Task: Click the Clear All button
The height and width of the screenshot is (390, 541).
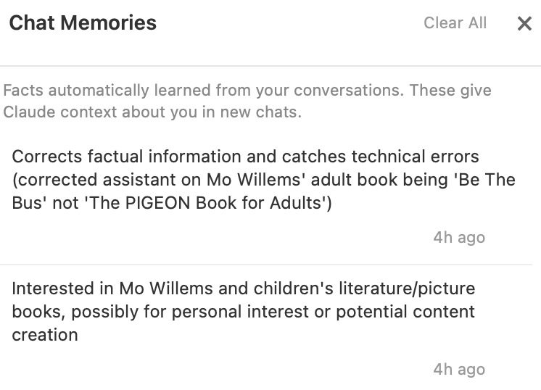Action: tap(455, 23)
